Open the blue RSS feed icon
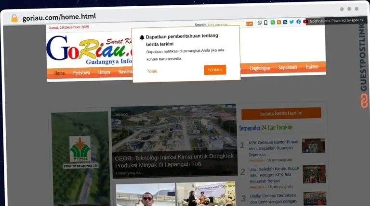 [285, 22]
